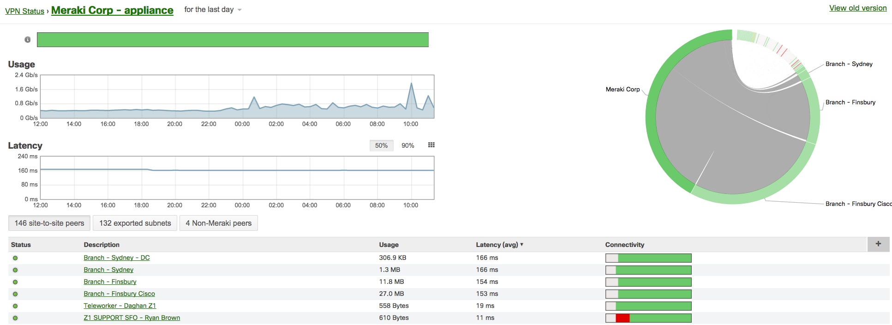The height and width of the screenshot is (325, 892).
Task: Open the Meraki Corp - appliance link
Action: click(x=112, y=10)
